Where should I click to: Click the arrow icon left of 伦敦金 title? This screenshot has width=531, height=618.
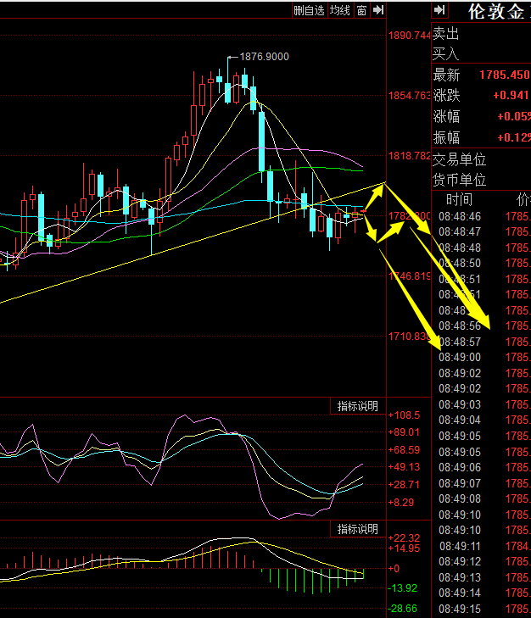tap(440, 10)
